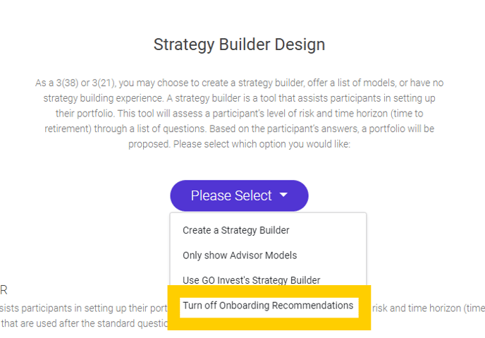Select Turn off Onboarding Recommendations
This screenshot has width=485, height=338.
pyautogui.click(x=268, y=306)
